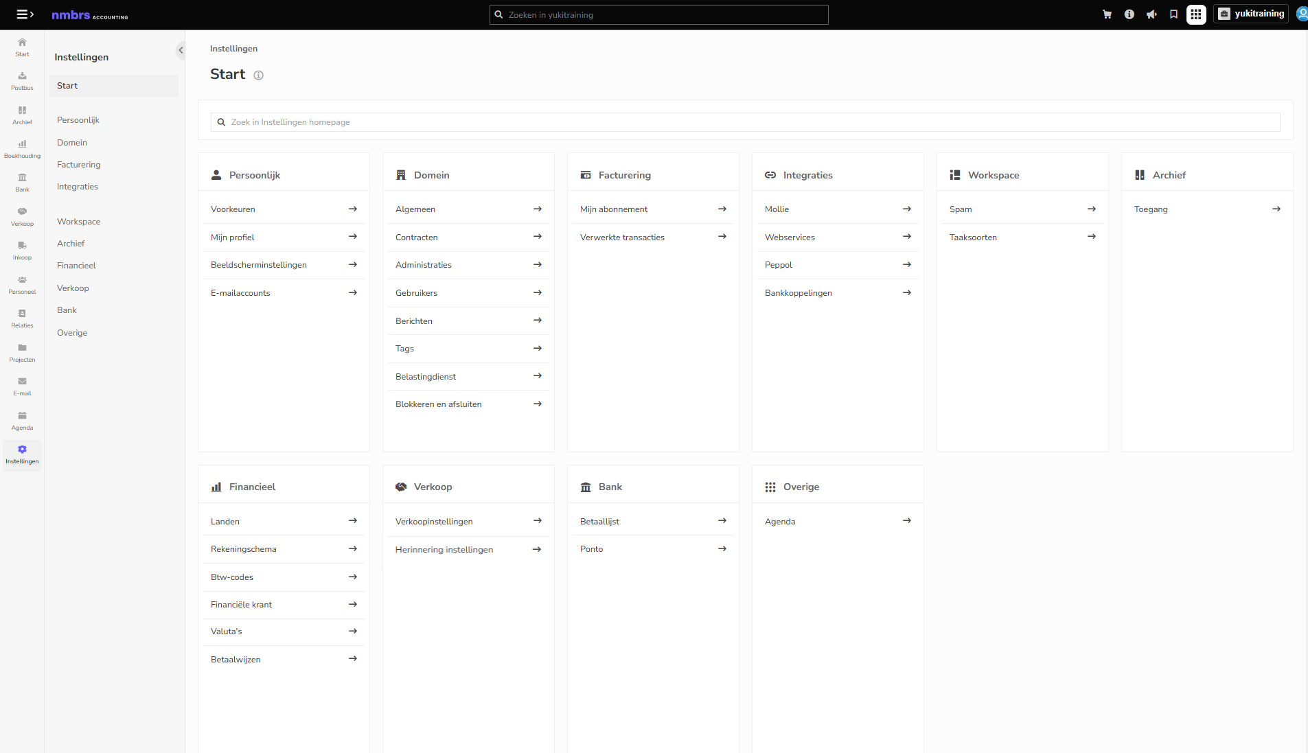Click the info icon next to Start heading

[x=258, y=76]
